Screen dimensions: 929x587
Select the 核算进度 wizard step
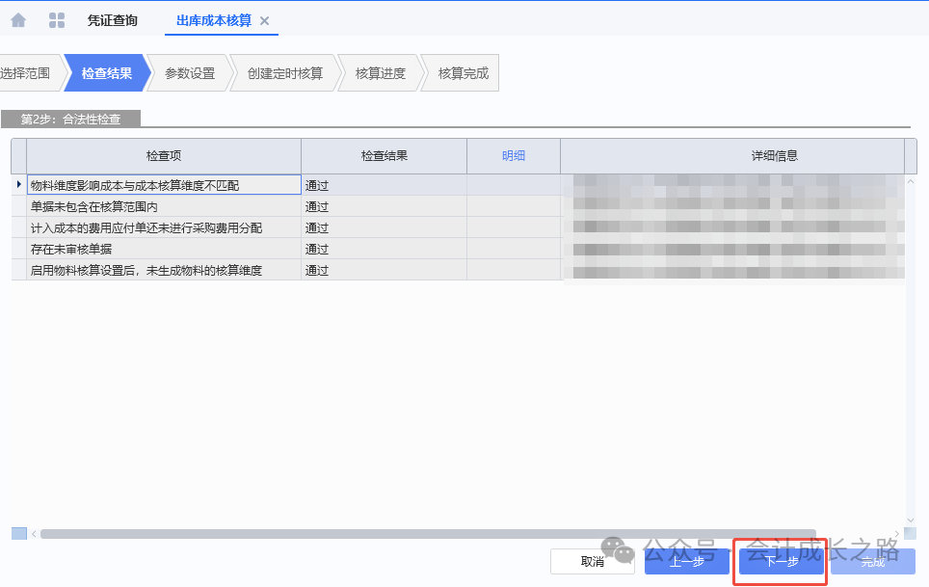[380, 73]
